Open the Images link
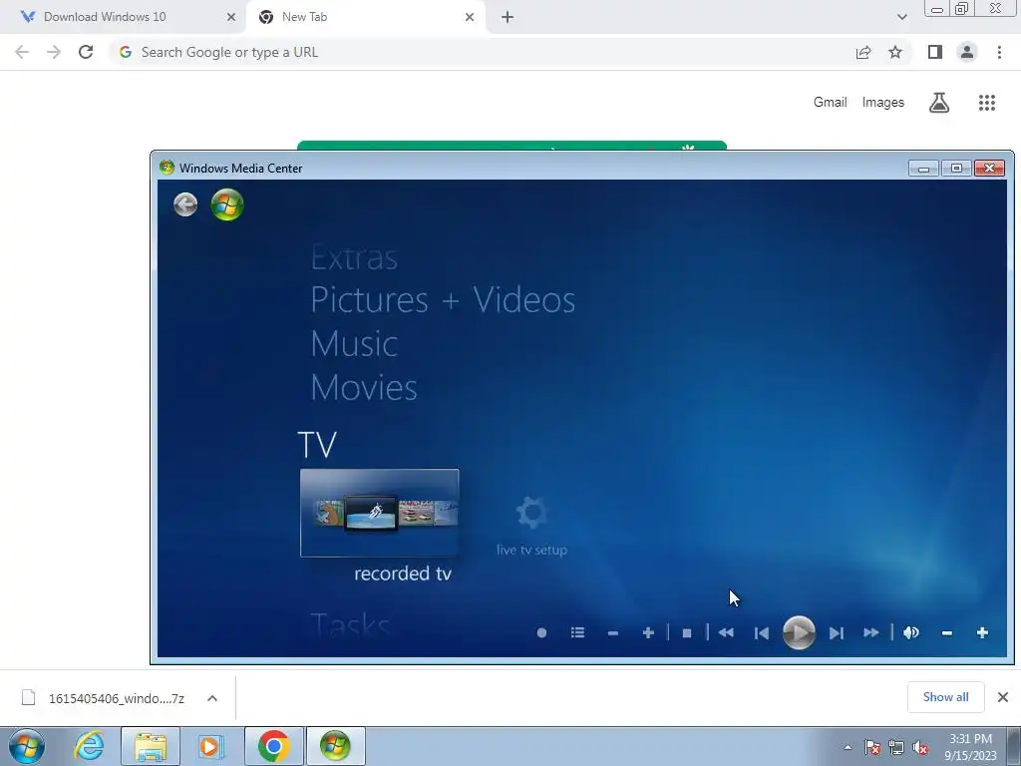This screenshot has width=1021, height=766. click(883, 103)
